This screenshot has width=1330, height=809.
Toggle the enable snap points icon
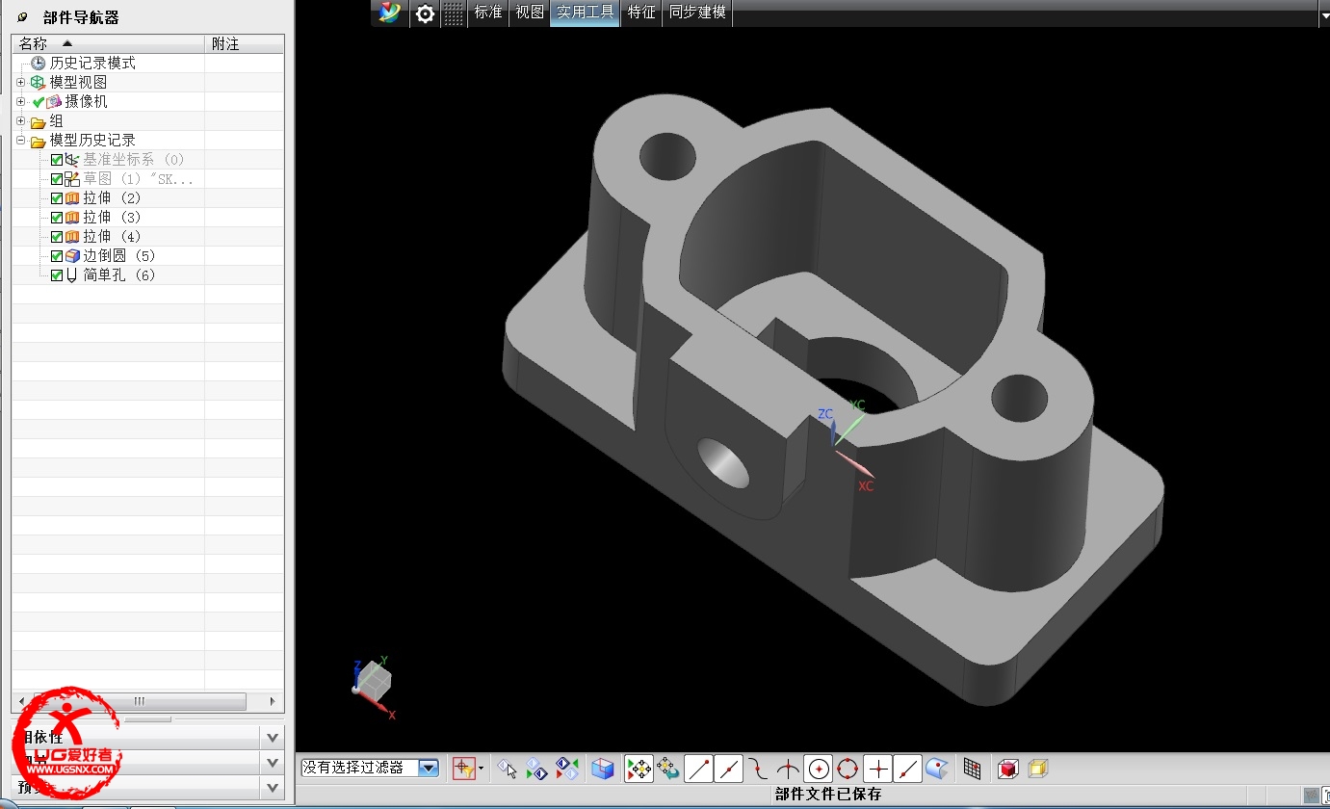[639, 769]
